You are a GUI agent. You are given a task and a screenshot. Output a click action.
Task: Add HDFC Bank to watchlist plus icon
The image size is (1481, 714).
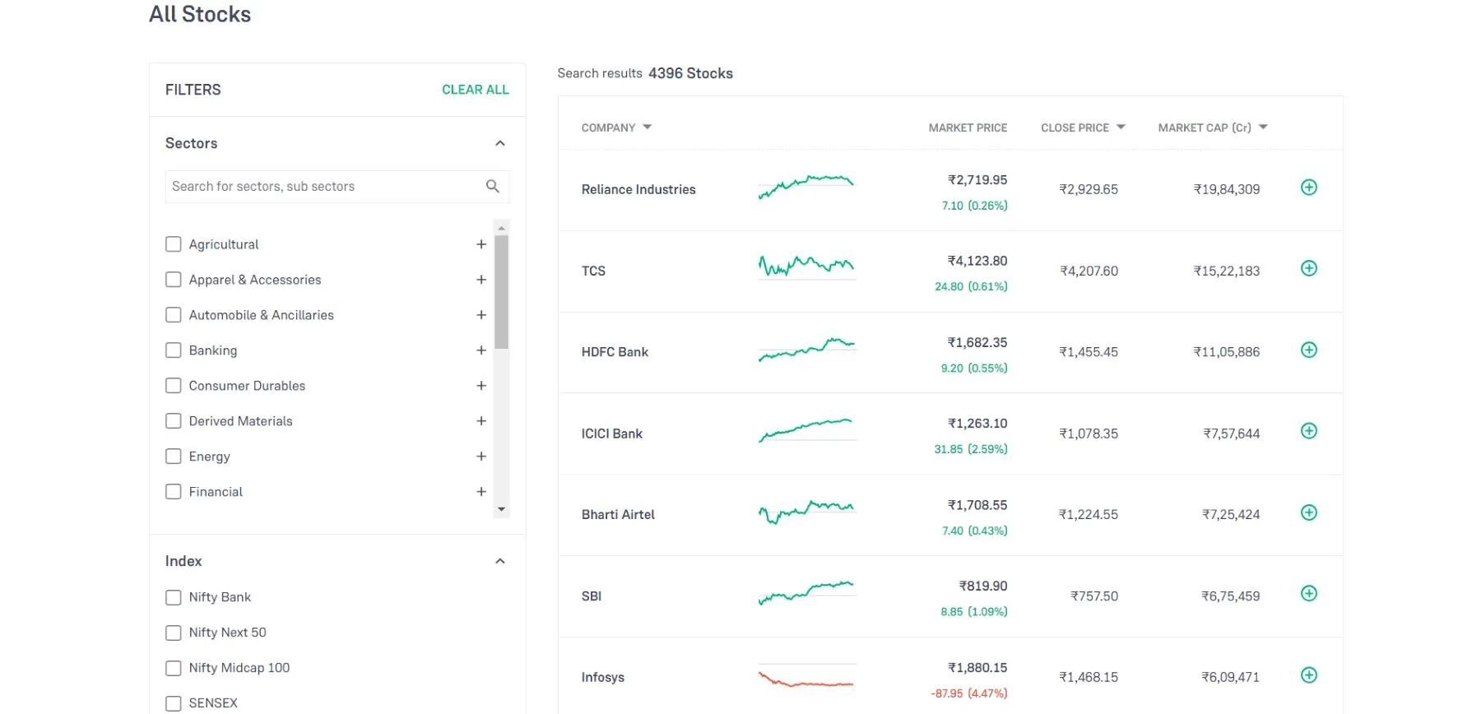coord(1308,350)
